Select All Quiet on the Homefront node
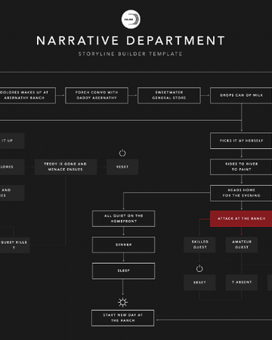Screen dimensions: 272x340 point(123,218)
